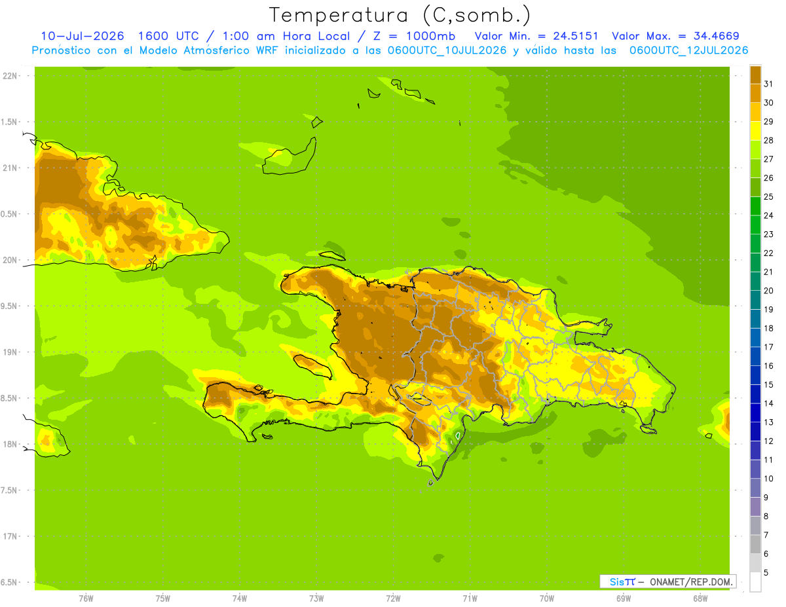Pick the legend color band between 27 and 28

[755, 150]
